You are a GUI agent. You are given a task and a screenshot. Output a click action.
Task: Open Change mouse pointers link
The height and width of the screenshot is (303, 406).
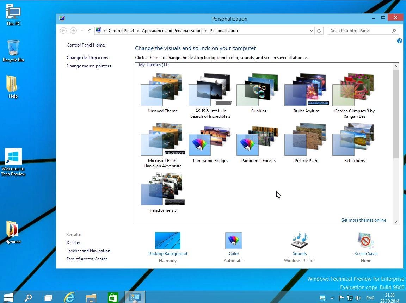tap(89, 66)
